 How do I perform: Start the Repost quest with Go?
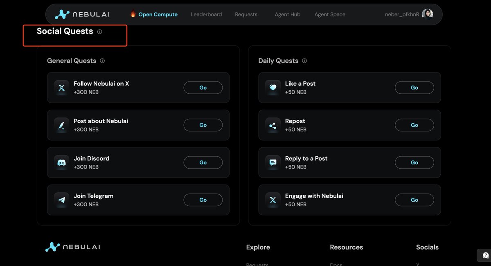click(414, 125)
